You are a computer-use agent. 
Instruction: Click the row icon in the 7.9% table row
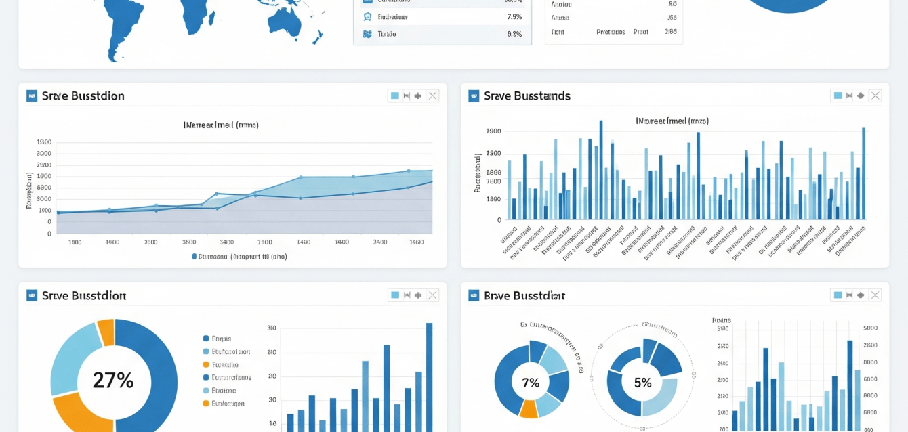(x=367, y=17)
